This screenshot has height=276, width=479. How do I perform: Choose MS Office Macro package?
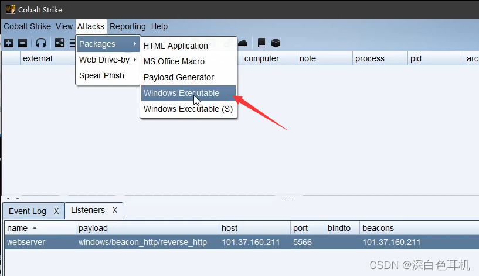pos(188,61)
